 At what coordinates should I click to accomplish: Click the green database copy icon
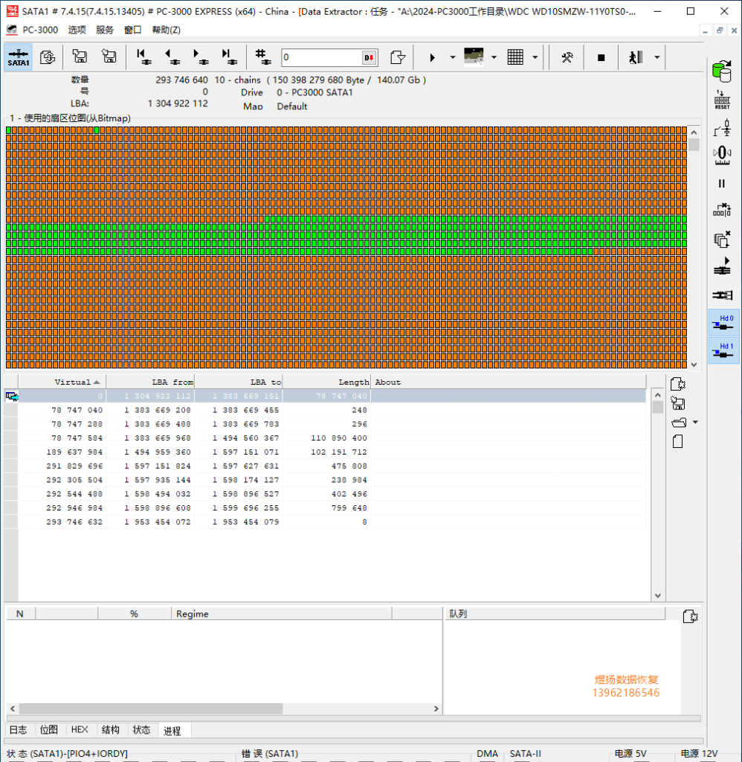(x=721, y=71)
